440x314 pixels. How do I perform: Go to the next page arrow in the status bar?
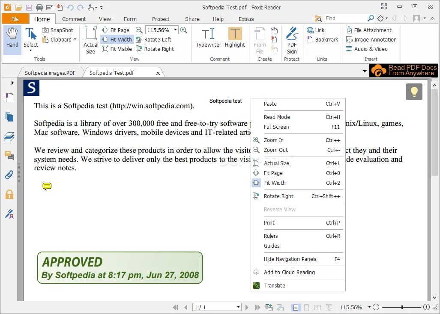[247, 307]
